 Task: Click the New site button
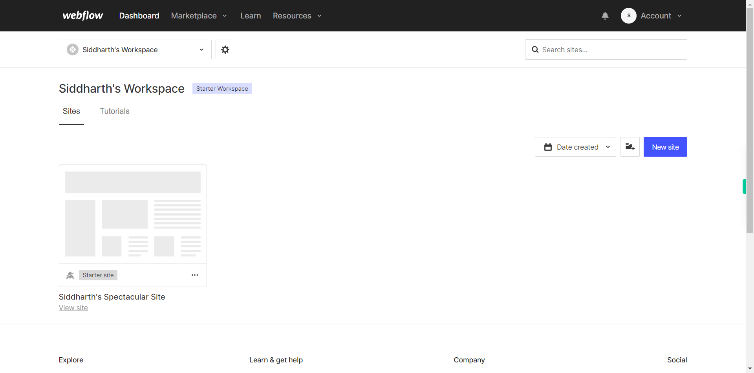click(x=665, y=147)
